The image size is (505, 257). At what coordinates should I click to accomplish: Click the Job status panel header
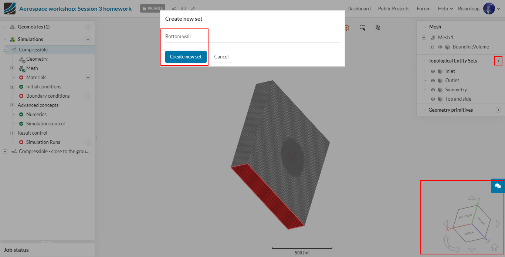47,250
